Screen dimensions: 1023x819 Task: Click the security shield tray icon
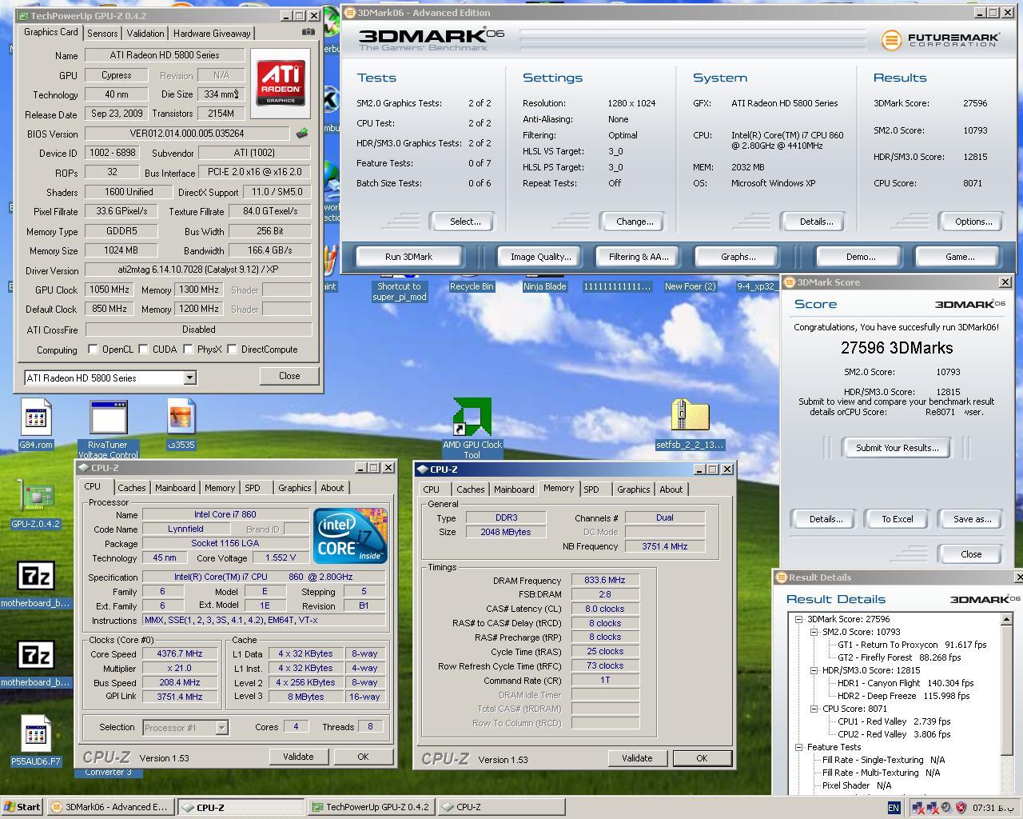961,808
